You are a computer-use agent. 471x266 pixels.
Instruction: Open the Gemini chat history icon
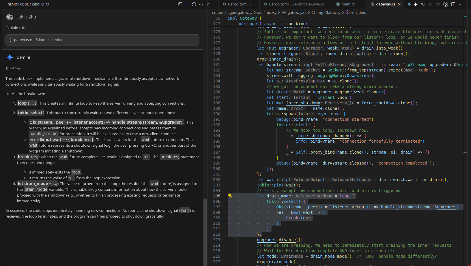194,4
